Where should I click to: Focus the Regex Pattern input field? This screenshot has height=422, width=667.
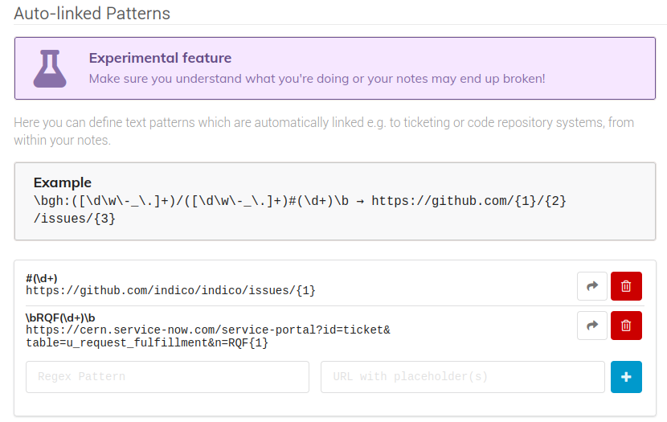(x=167, y=377)
